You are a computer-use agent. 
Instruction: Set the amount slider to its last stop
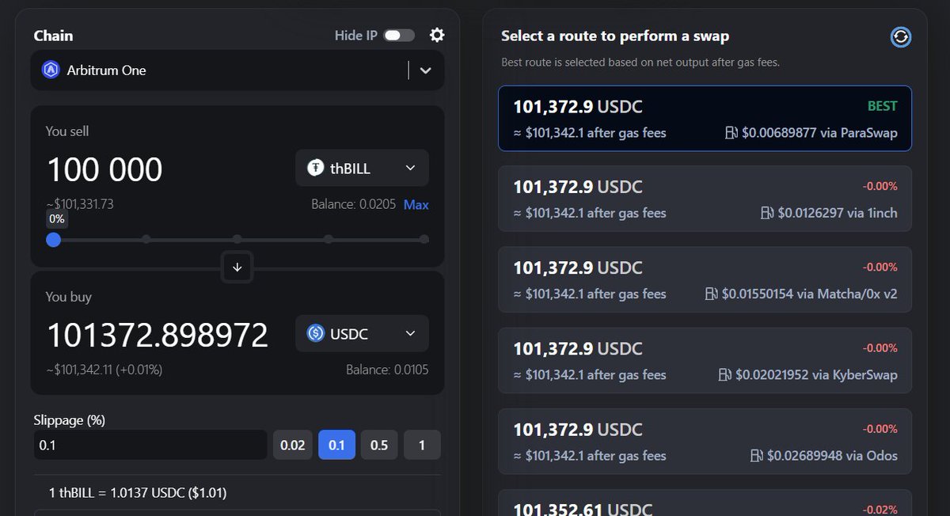click(424, 239)
